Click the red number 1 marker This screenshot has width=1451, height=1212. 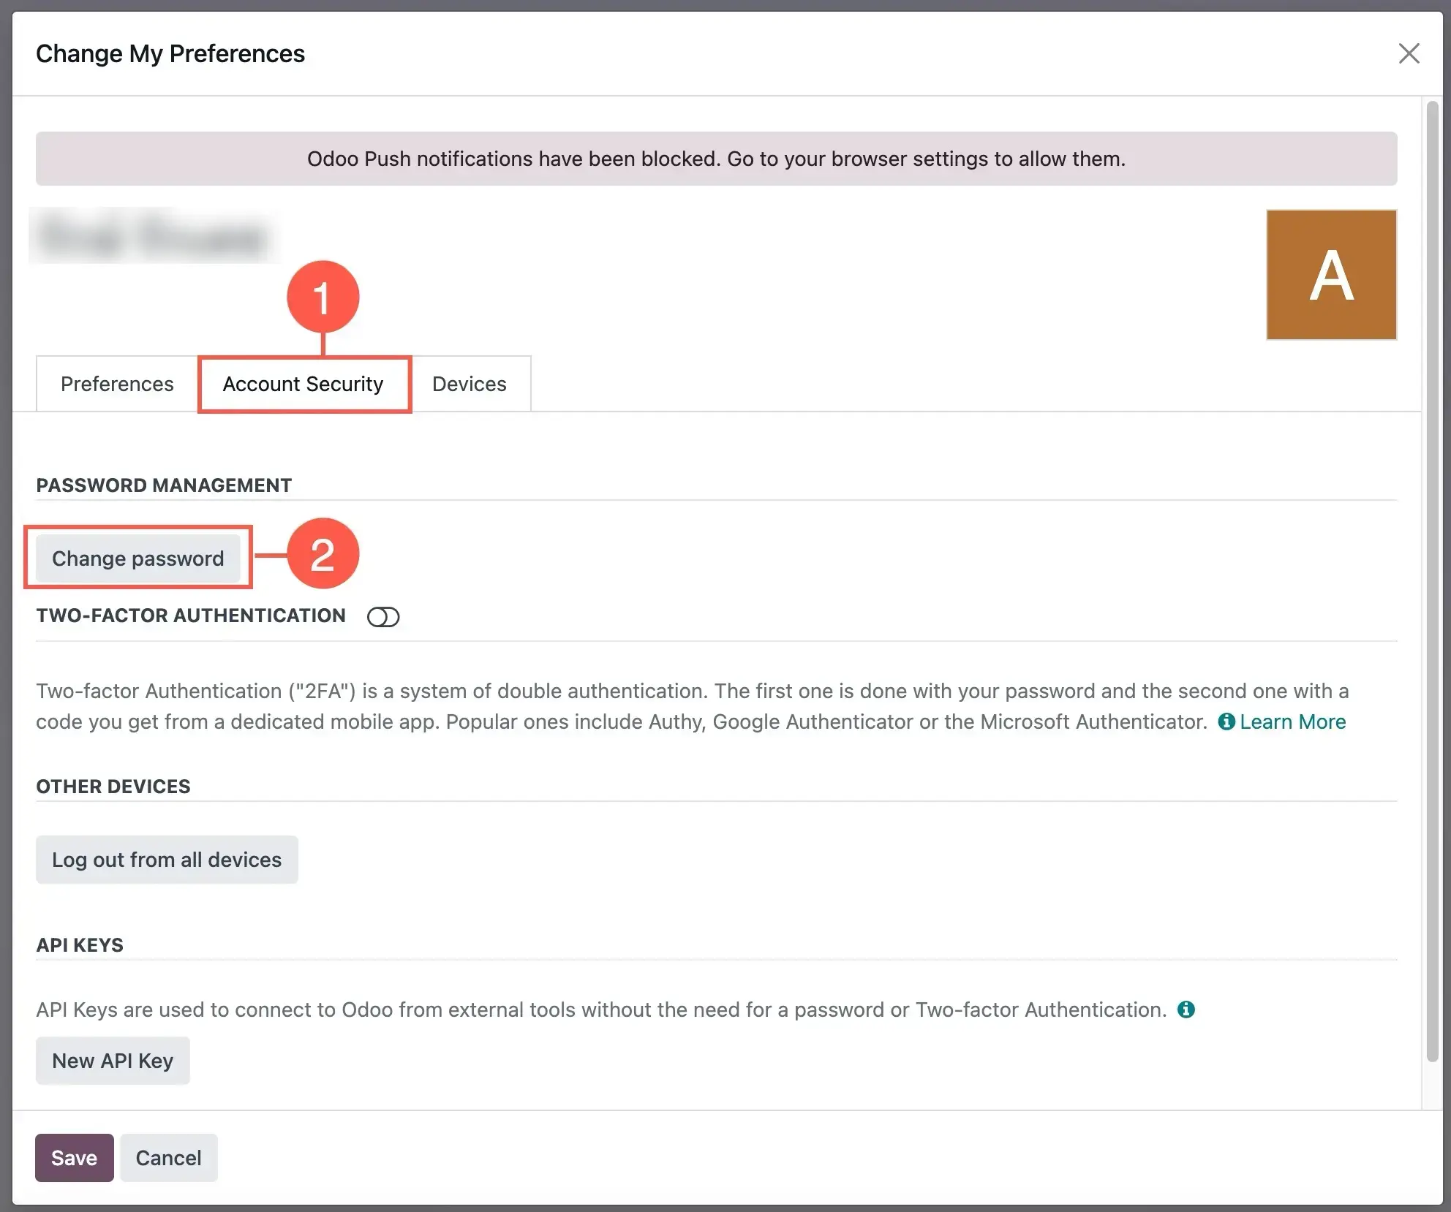[x=323, y=297]
